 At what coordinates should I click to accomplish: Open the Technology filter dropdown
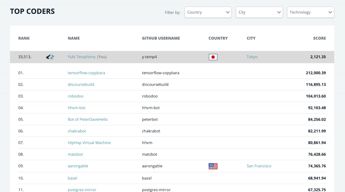click(x=310, y=12)
